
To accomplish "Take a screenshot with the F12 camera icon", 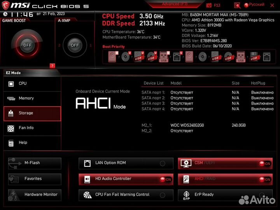I will 209,5.
